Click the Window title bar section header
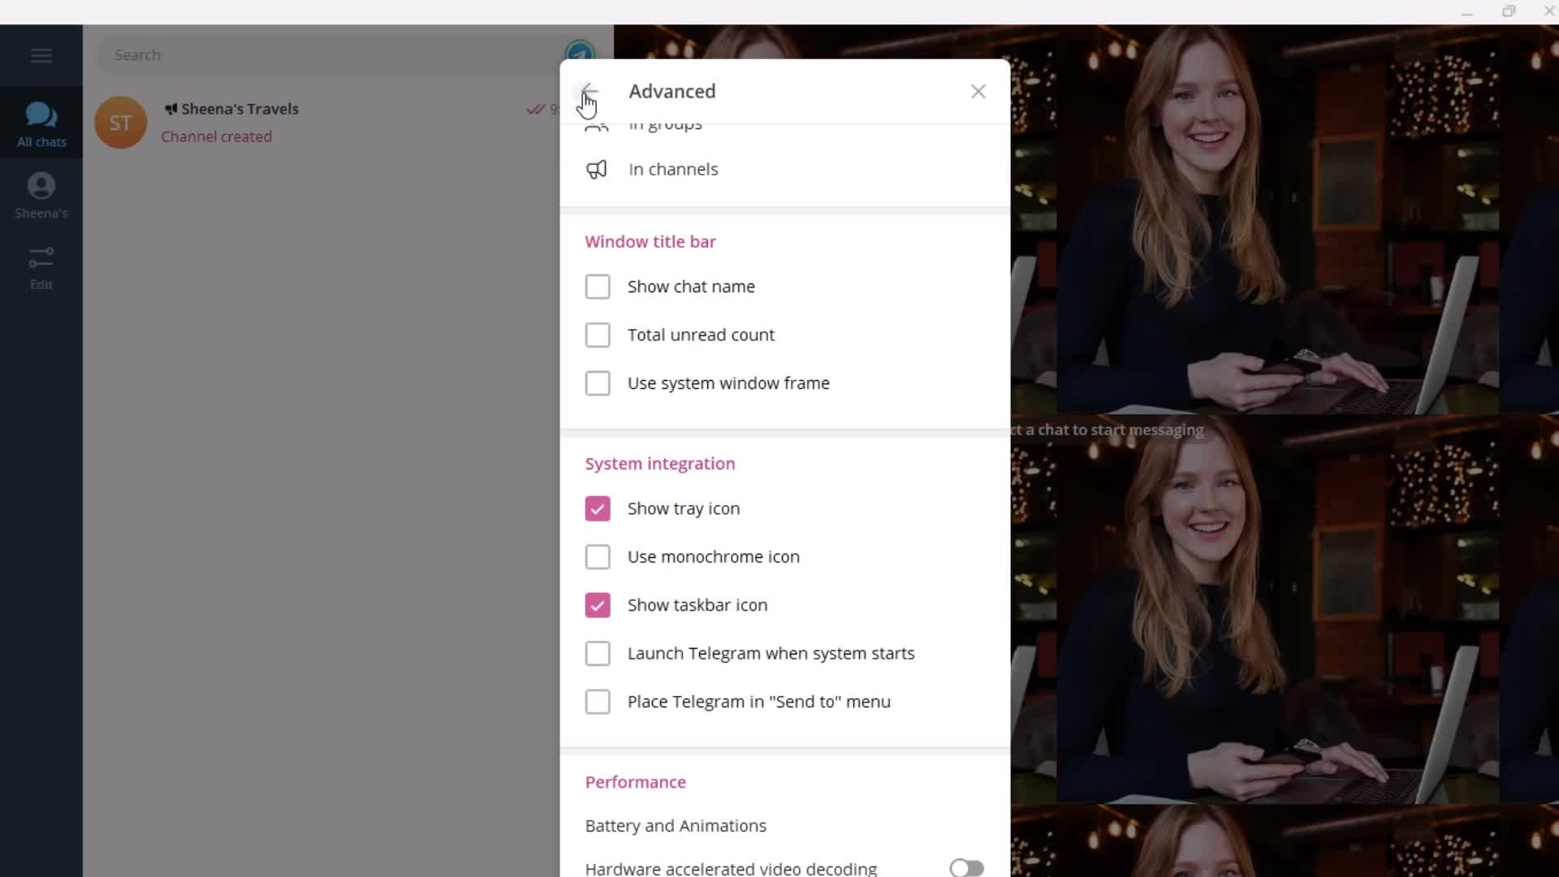The height and width of the screenshot is (877, 1559). (650, 241)
